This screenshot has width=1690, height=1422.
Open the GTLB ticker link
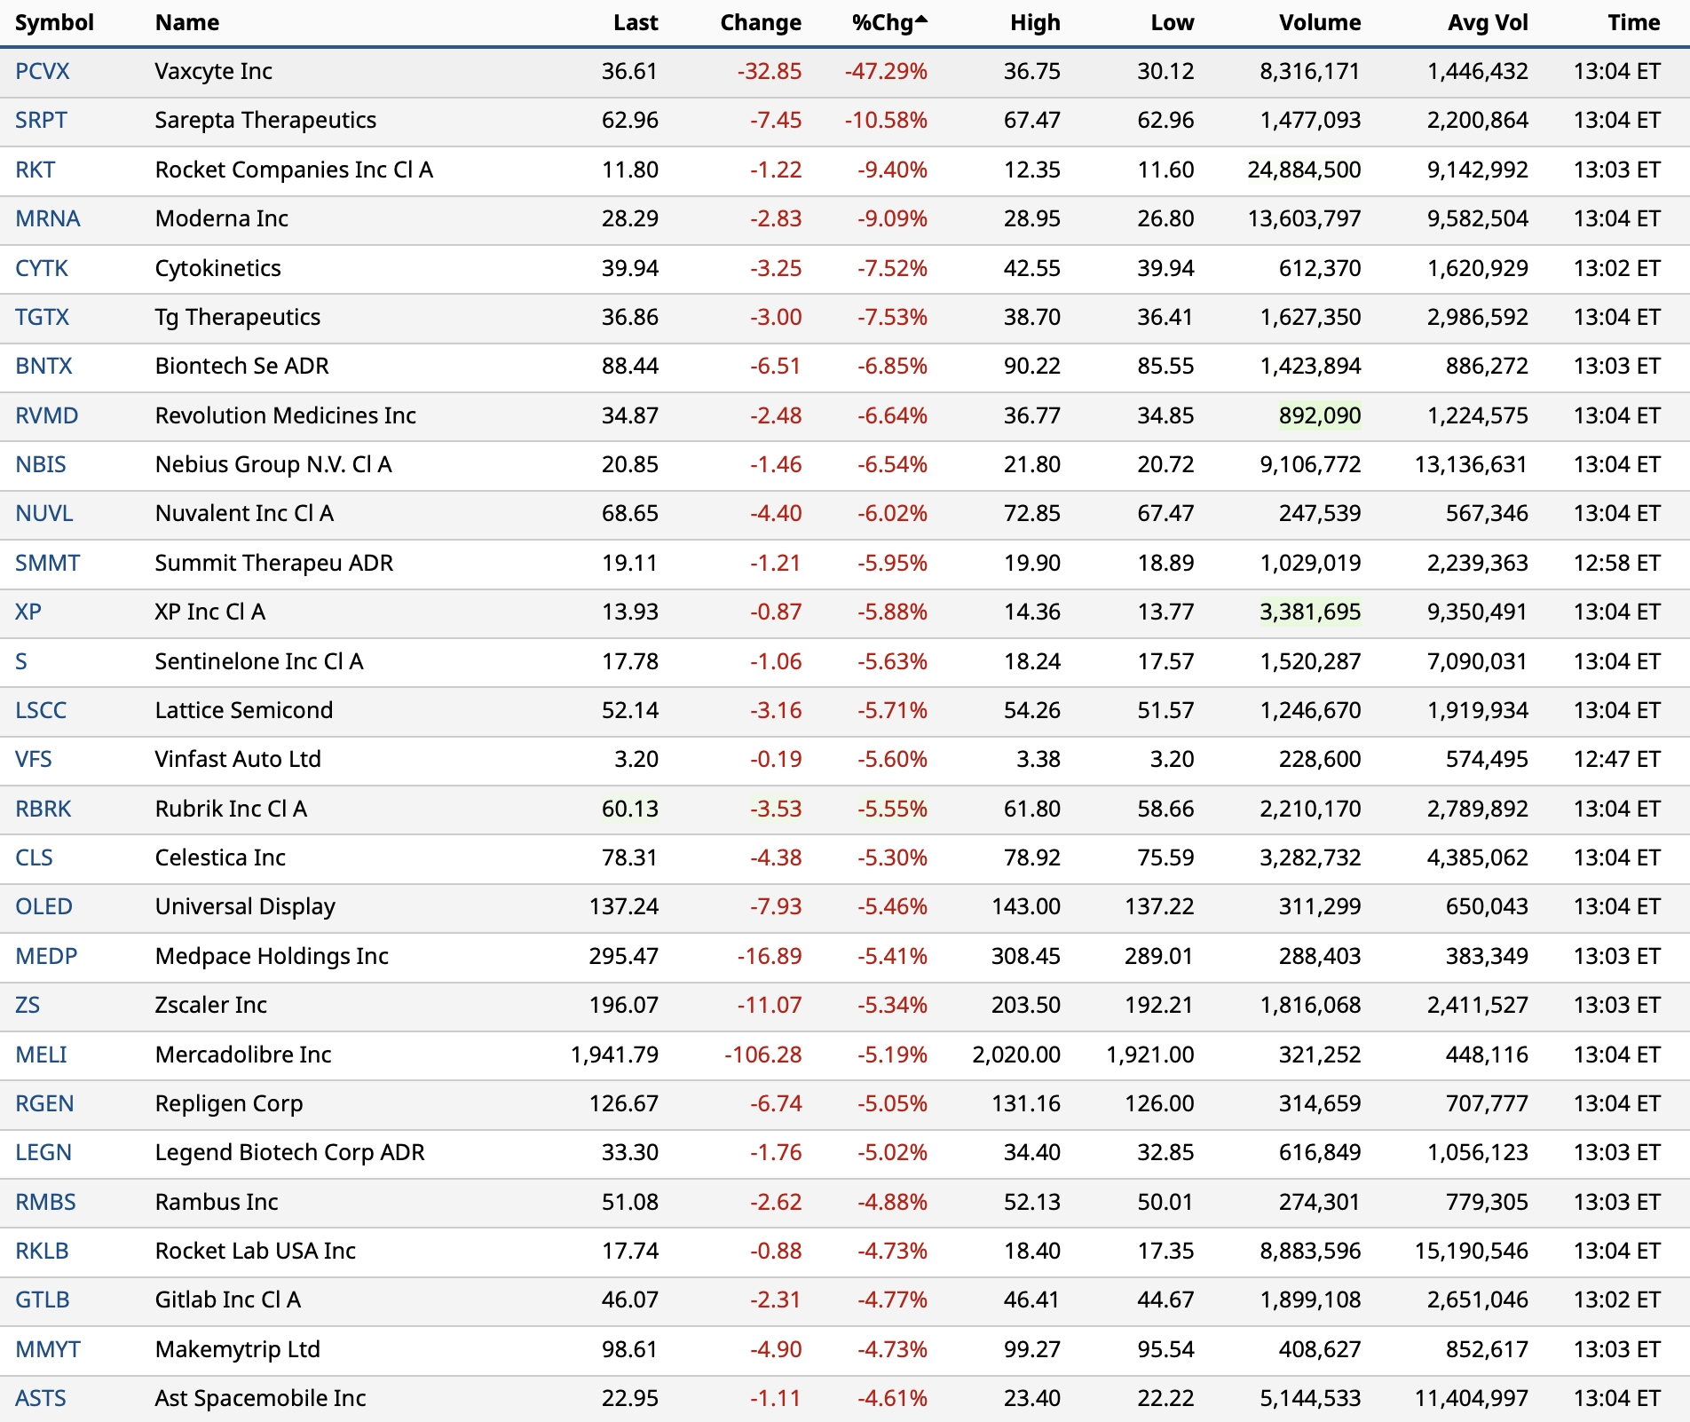click(x=42, y=1300)
